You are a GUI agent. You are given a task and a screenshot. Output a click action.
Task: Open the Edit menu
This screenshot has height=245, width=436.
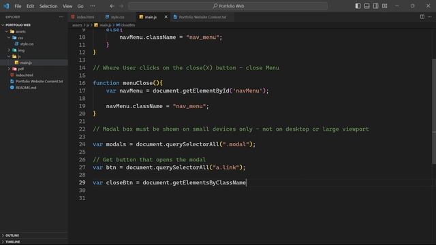tap(30, 6)
